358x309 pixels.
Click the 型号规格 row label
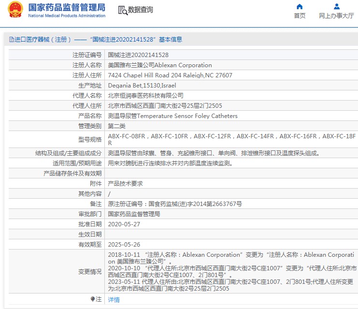point(90,139)
